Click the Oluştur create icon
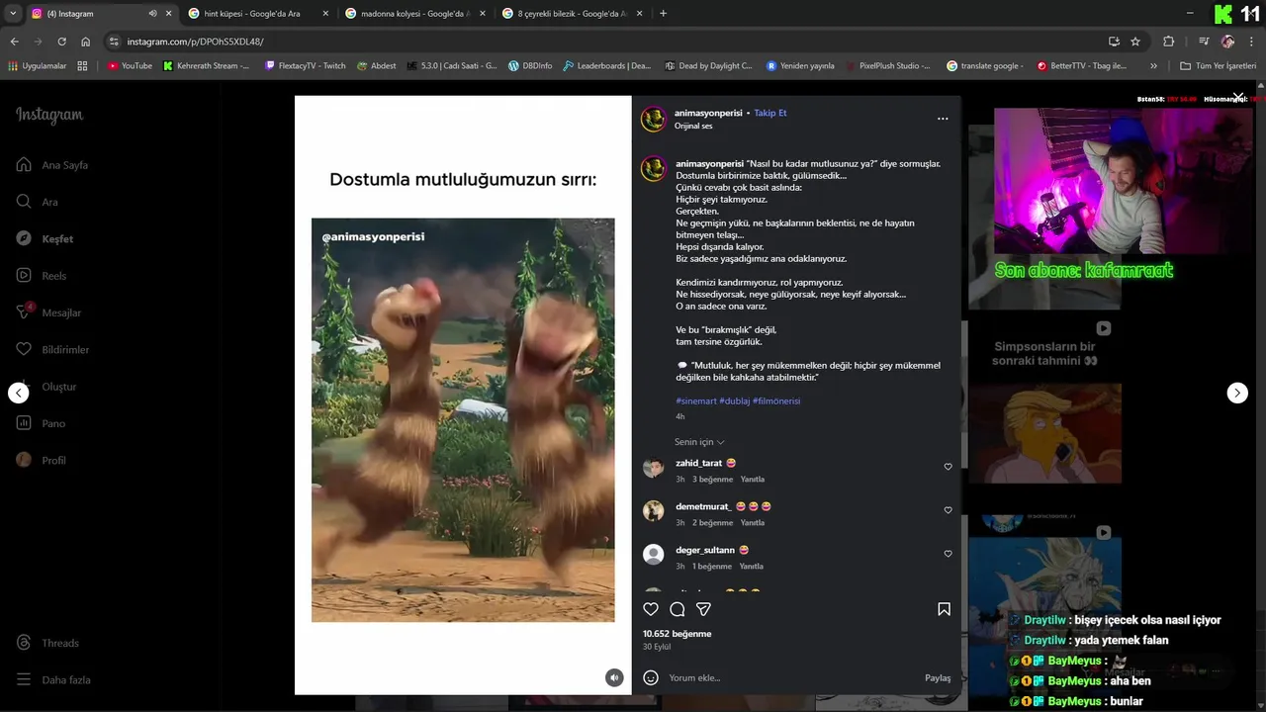Image resolution: width=1266 pixels, height=712 pixels. tap(24, 387)
